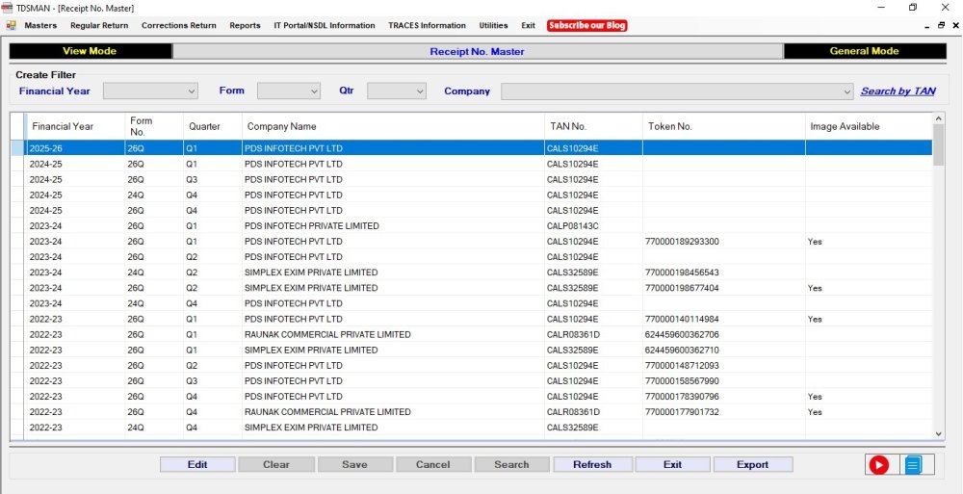This screenshot has height=494, width=963.
Task: Click the Image Available column header
Action: 869,126
